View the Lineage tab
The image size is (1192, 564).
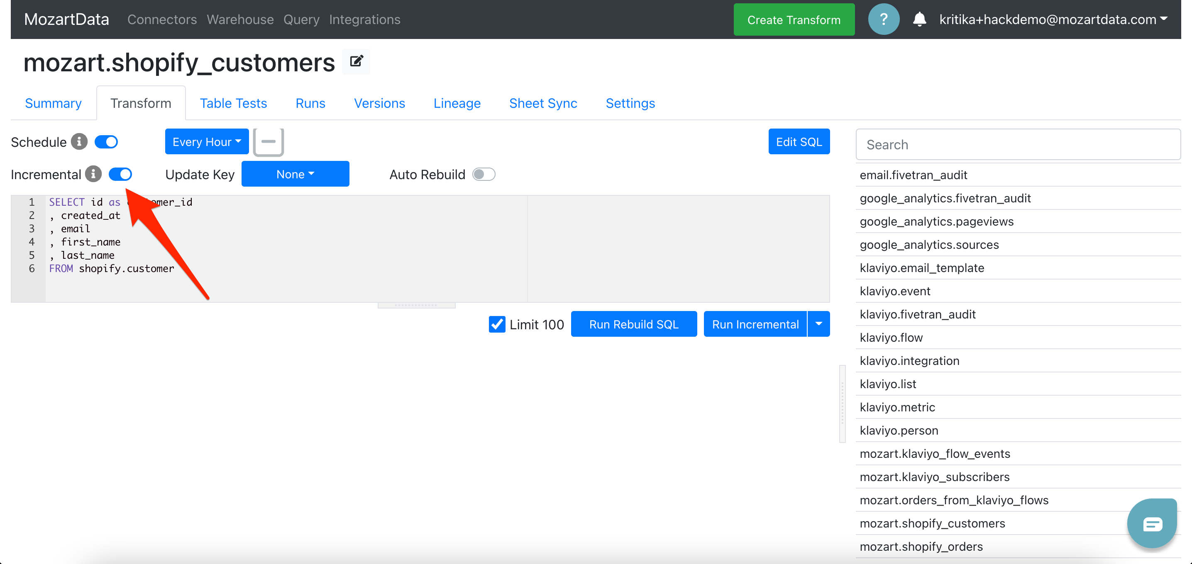[x=457, y=103]
